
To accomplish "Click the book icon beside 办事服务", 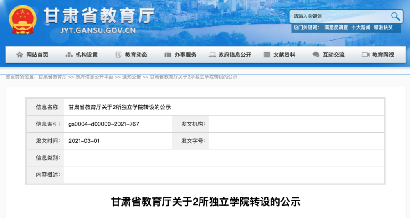I will (x=168, y=55).
